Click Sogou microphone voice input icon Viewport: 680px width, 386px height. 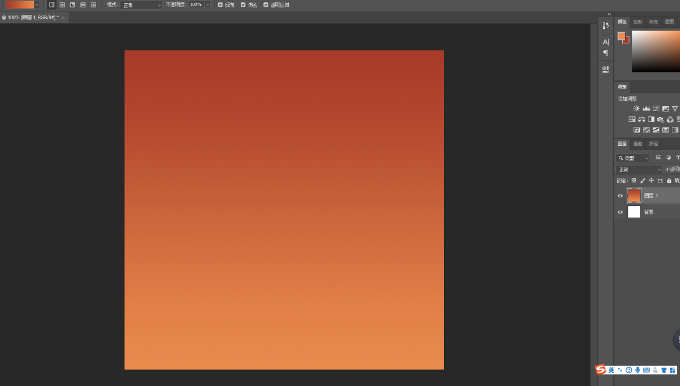click(638, 370)
